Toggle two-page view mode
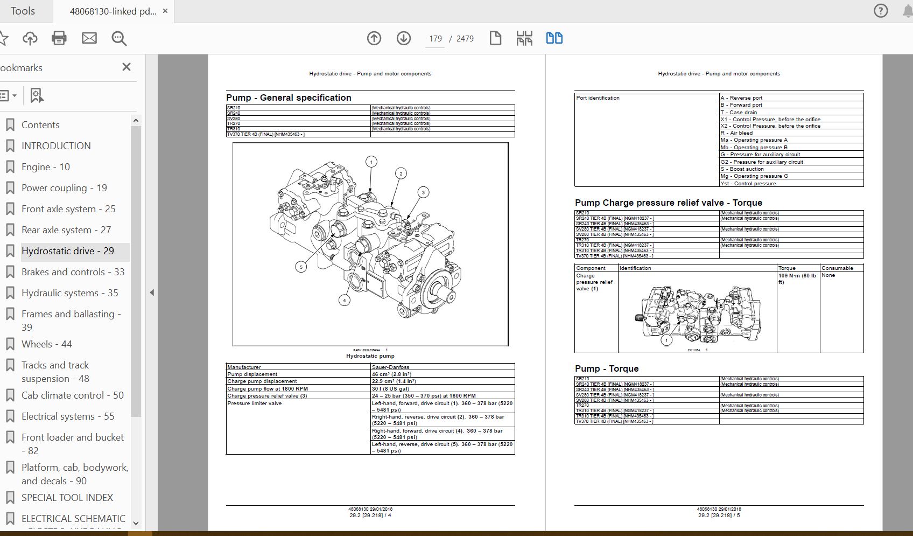This screenshot has width=913, height=536. coord(554,38)
